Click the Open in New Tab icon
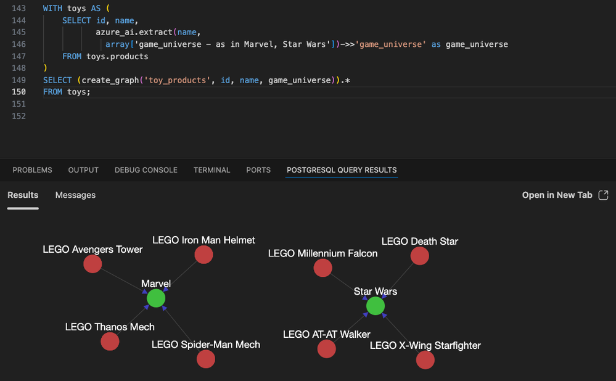Image resolution: width=616 pixels, height=381 pixels. pyautogui.click(x=603, y=195)
